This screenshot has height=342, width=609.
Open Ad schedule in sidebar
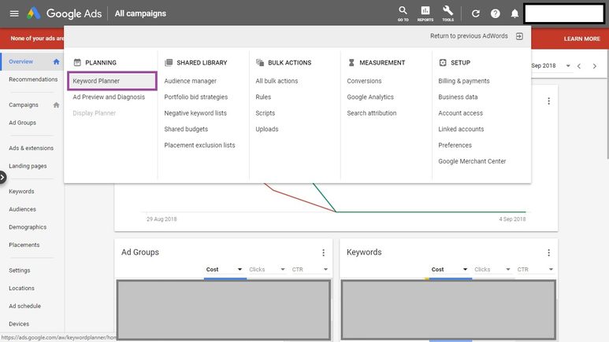(x=24, y=307)
